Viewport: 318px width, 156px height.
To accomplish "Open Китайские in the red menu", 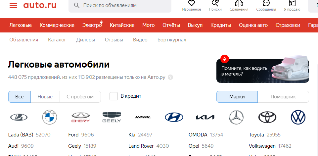I will (122, 25).
